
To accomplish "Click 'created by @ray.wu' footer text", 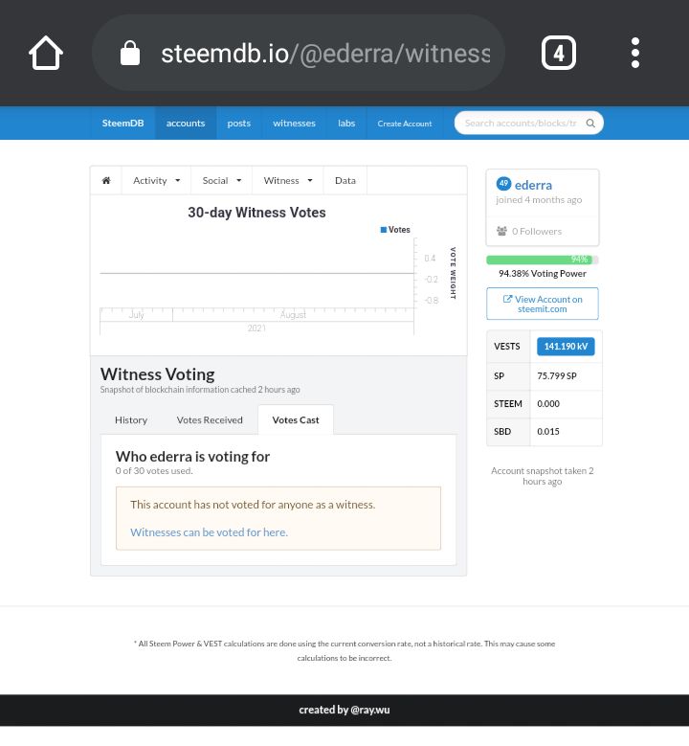I will pos(344,710).
